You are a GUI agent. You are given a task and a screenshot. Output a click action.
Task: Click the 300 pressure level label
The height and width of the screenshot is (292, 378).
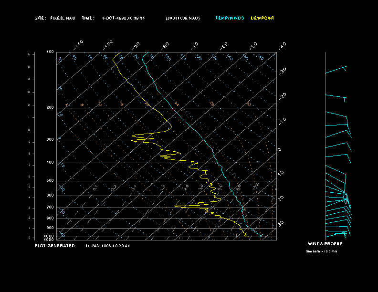(x=50, y=140)
